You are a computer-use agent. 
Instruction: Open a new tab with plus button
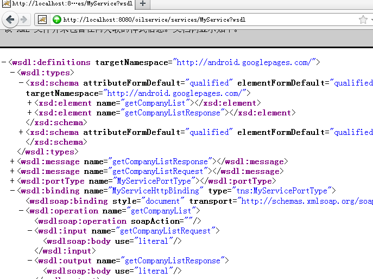143,4
